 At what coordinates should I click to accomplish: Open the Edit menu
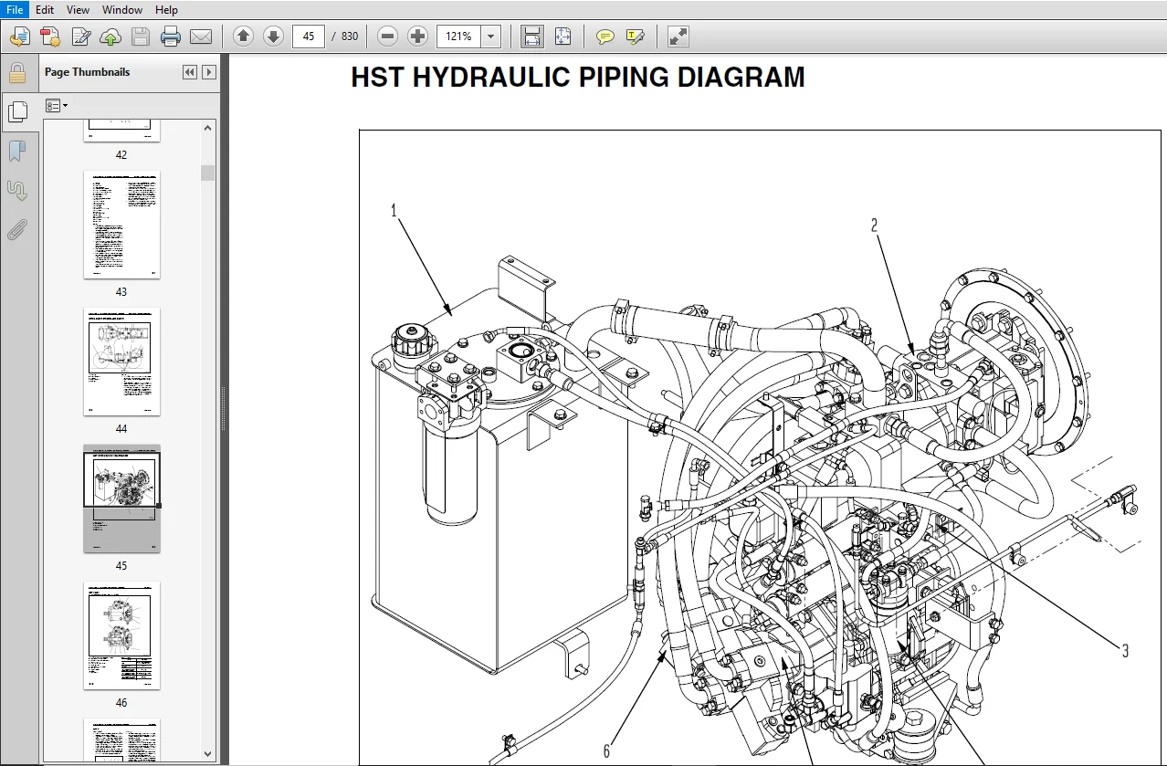tap(45, 9)
